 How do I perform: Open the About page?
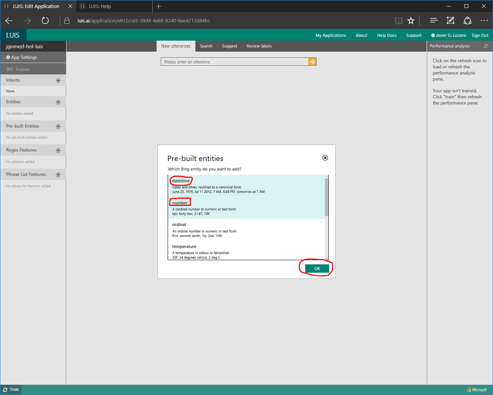click(x=361, y=35)
